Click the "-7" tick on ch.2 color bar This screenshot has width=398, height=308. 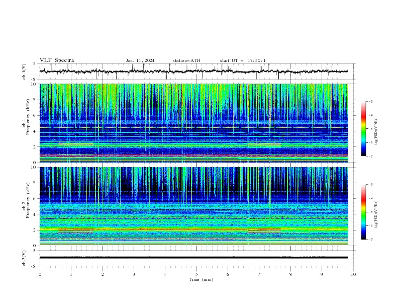[371, 240]
